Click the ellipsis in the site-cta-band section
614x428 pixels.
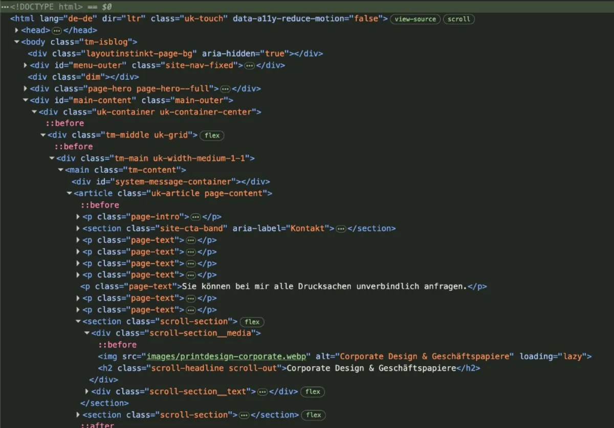coord(341,229)
